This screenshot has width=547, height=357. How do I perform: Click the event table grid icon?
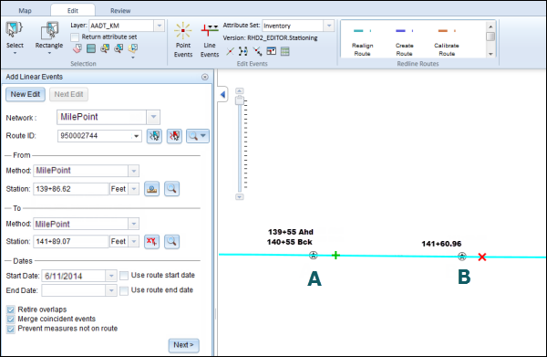pos(285,52)
